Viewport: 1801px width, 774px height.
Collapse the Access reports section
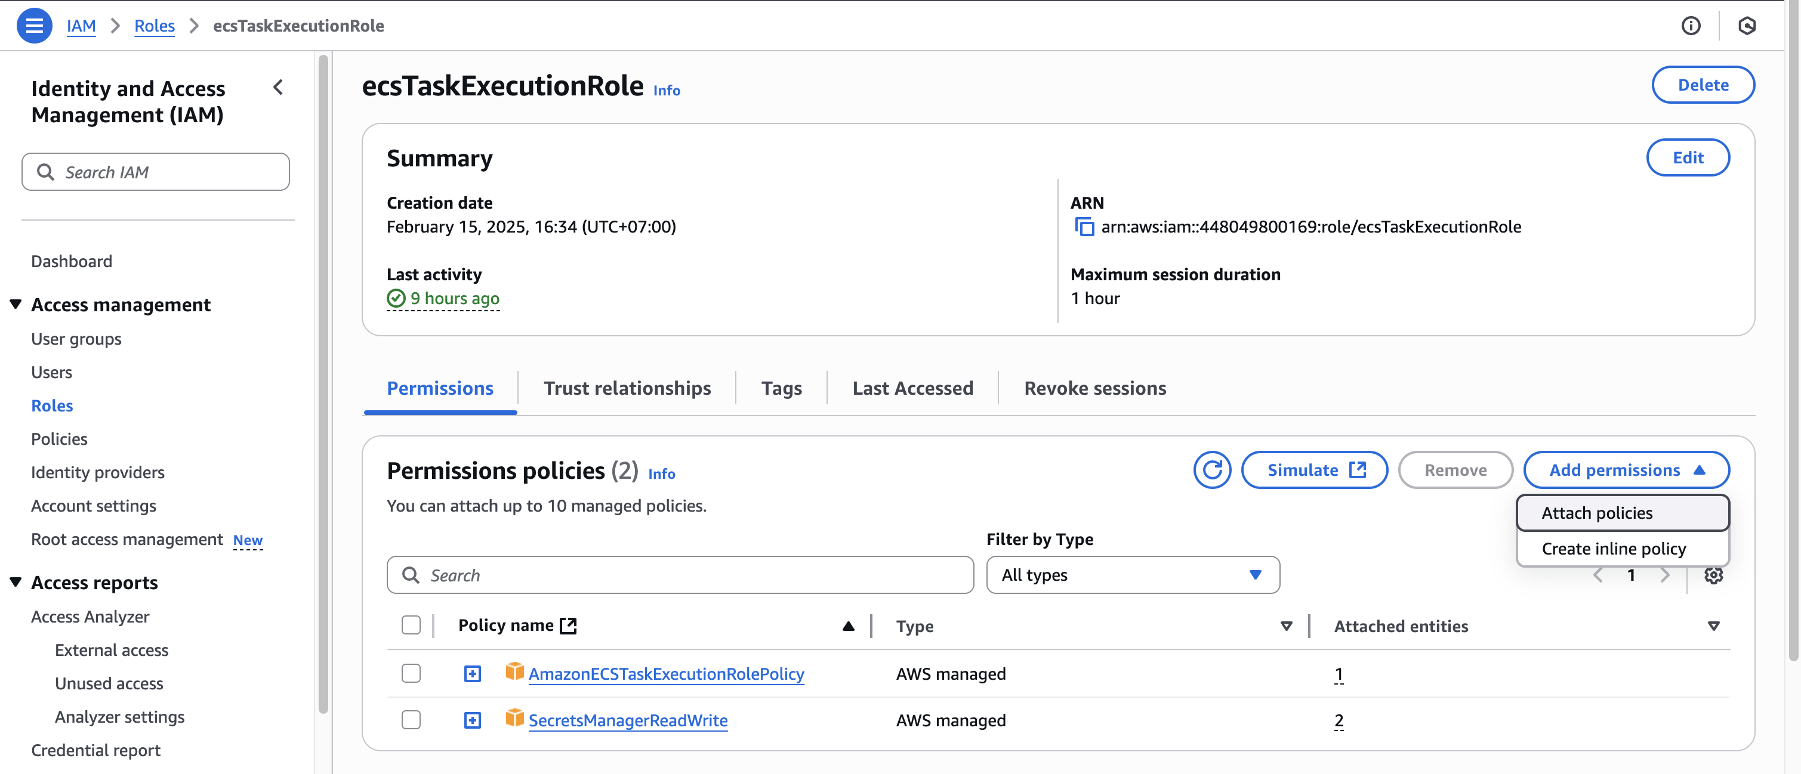pos(16,583)
